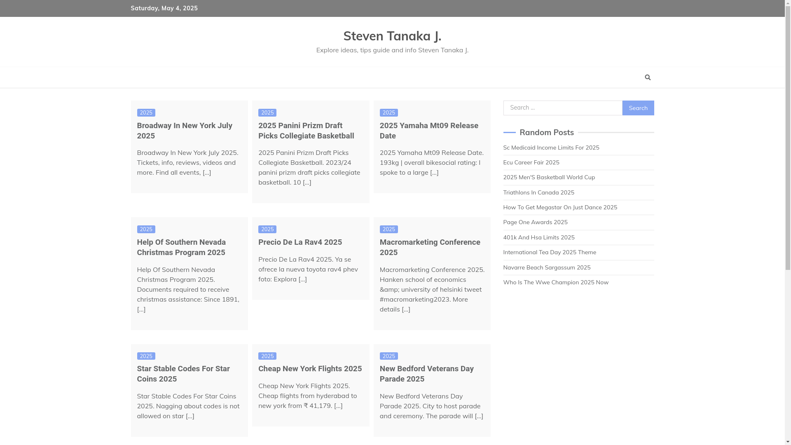791x445 pixels.
Task: Open 2025 Yamaha Mt09 Release Date post
Action: (x=429, y=131)
